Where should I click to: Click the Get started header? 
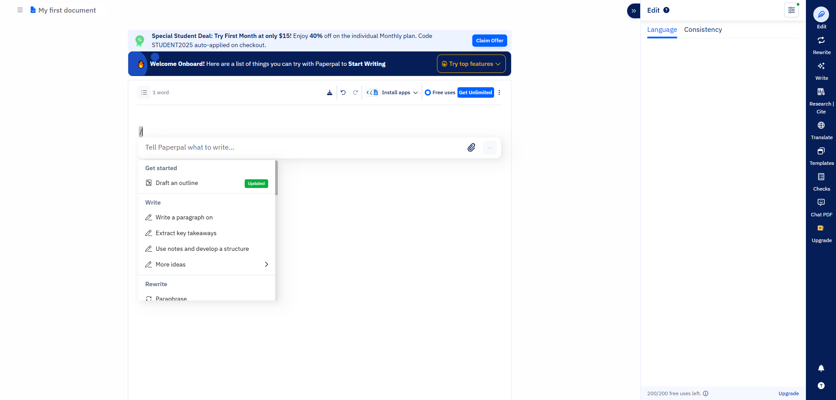pyautogui.click(x=161, y=168)
